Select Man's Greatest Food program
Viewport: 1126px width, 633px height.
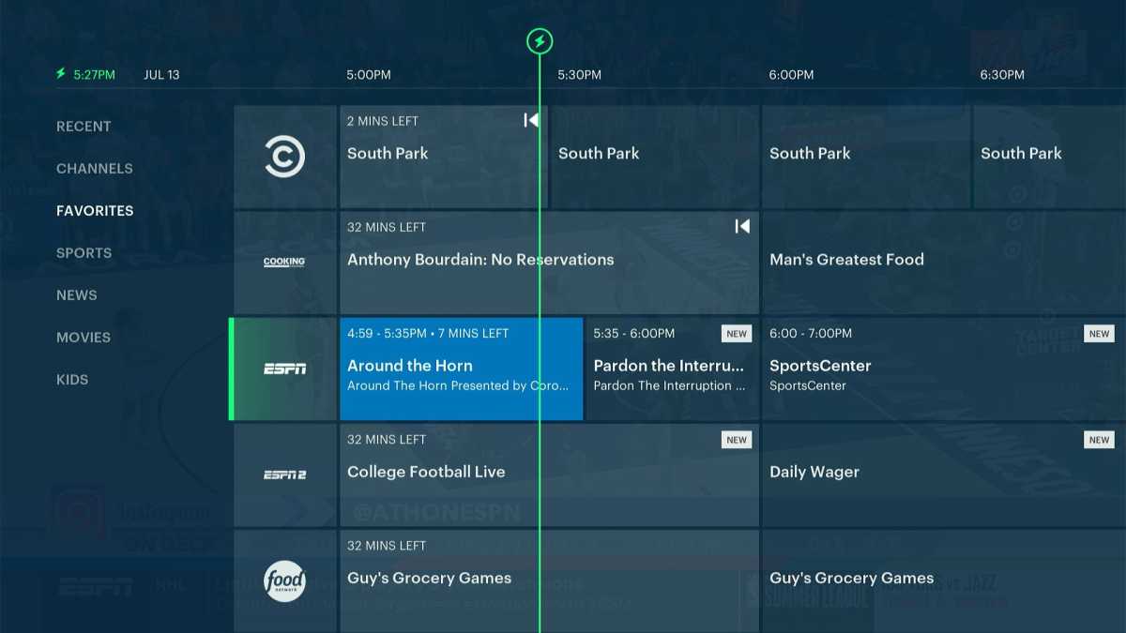point(944,263)
